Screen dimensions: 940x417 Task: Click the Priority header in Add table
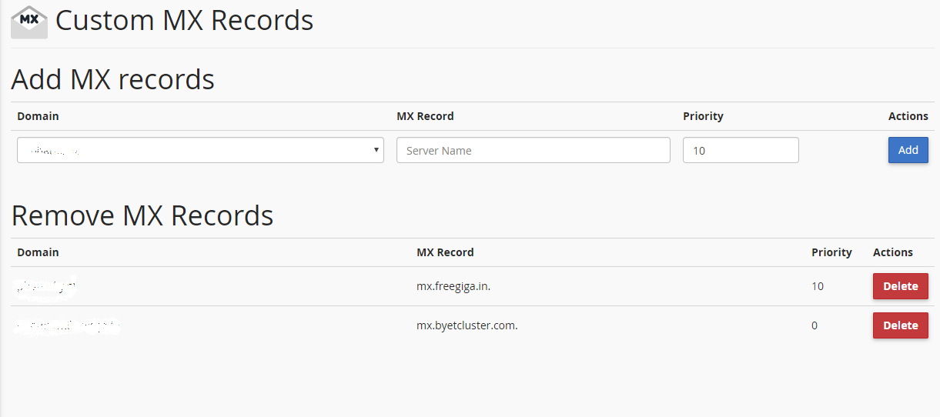tap(703, 116)
